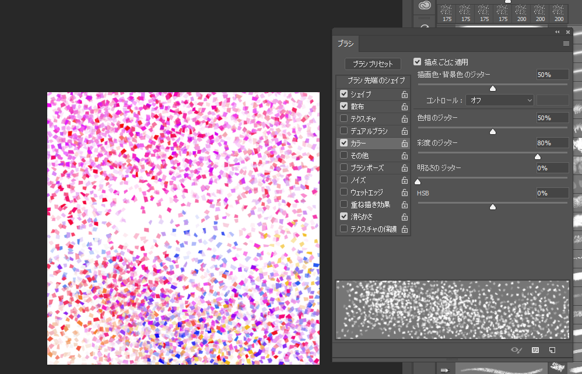
Task: Collapse the Brush panel with the double arrows
Action: coord(557,32)
